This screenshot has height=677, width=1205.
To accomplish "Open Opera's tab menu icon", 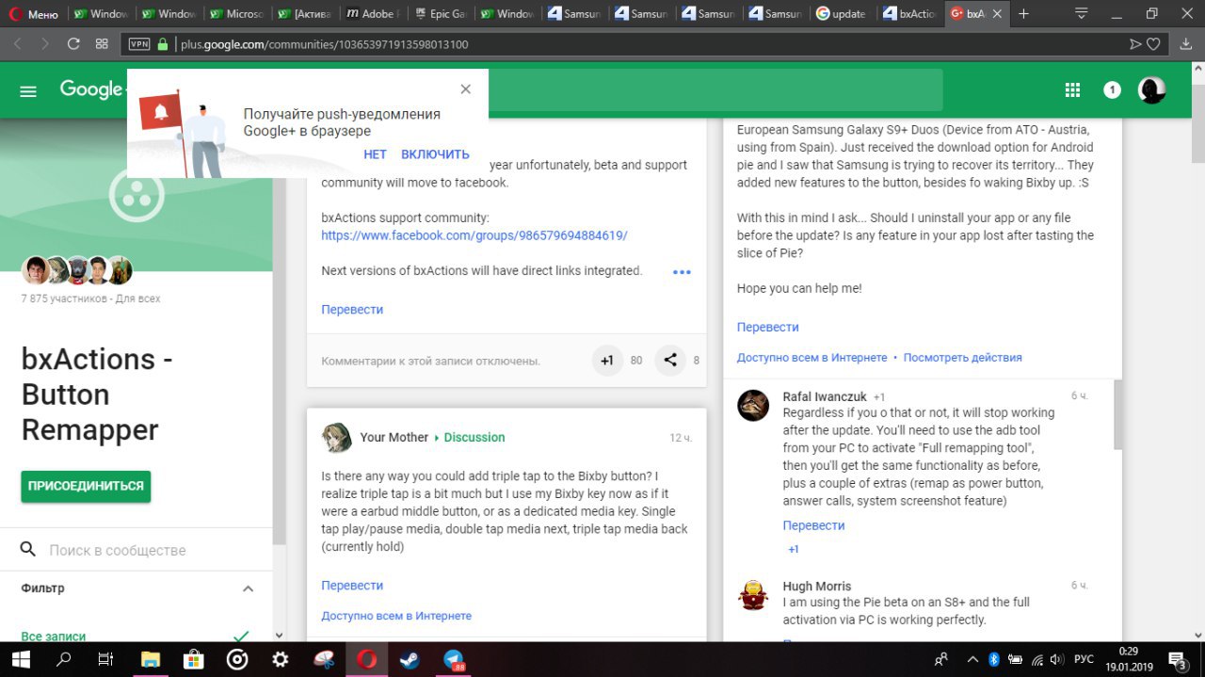I will [1082, 14].
